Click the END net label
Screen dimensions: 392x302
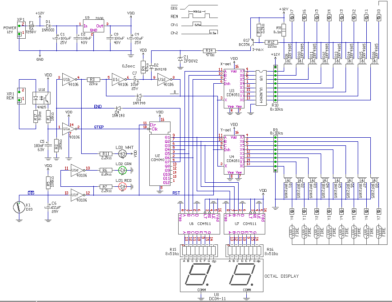coord(98,107)
